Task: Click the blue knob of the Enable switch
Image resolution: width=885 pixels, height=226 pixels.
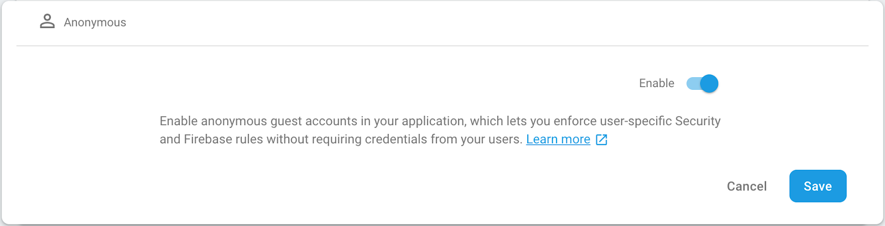Action: click(x=709, y=84)
